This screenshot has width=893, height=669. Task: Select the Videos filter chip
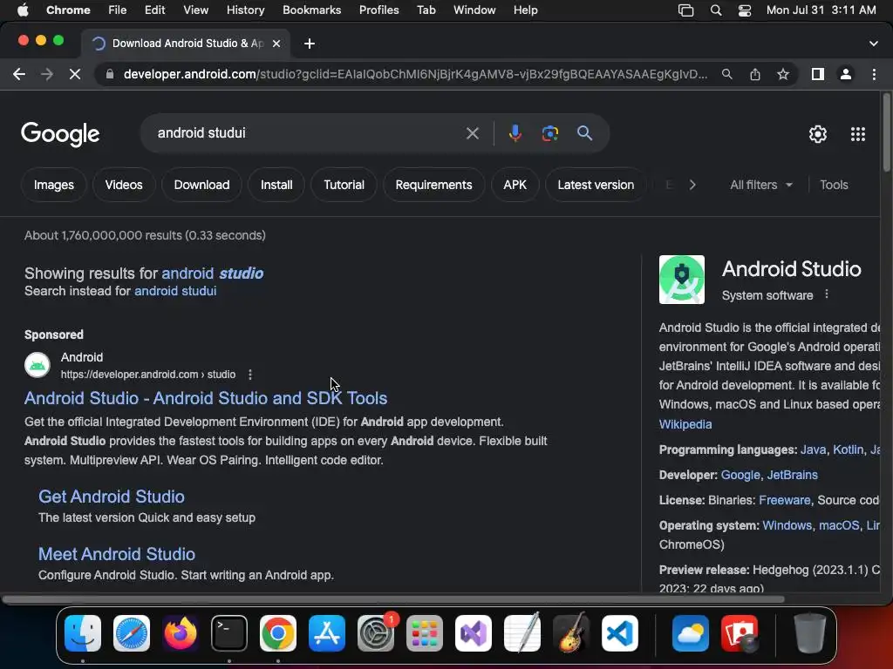tap(124, 185)
